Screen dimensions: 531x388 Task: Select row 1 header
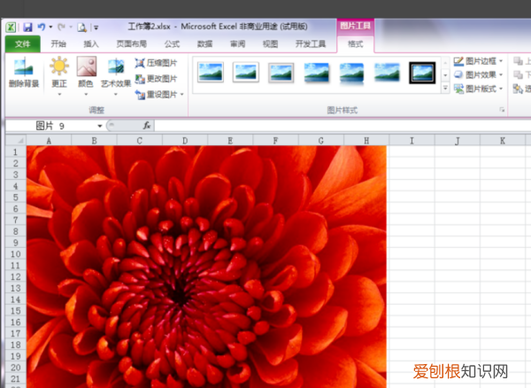click(16, 151)
